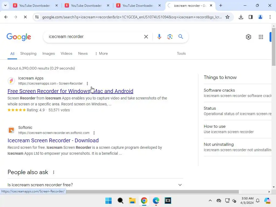Open a new Chrome tab

point(220,5)
